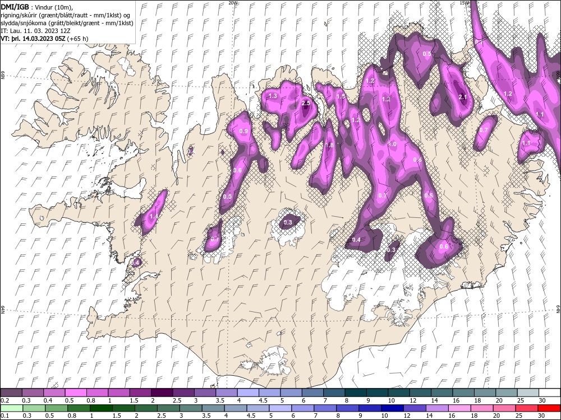Click the 1.3 snowfall value on the map
The width and height of the screenshot is (561, 420).
tap(273, 96)
